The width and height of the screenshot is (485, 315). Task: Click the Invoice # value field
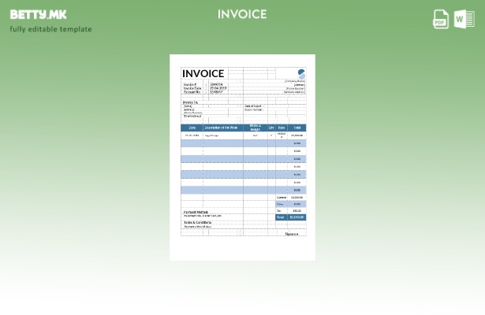click(216, 84)
